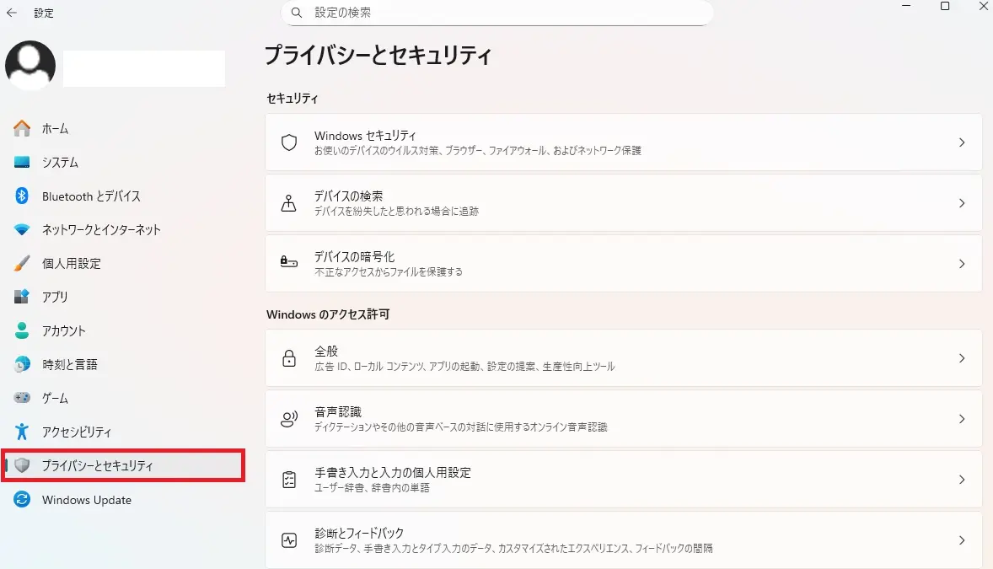The height and width of the screenshot is (569, 993).
Task: Click the 手書き入力 clipboard icon
Action: click(x=289, y=480)
